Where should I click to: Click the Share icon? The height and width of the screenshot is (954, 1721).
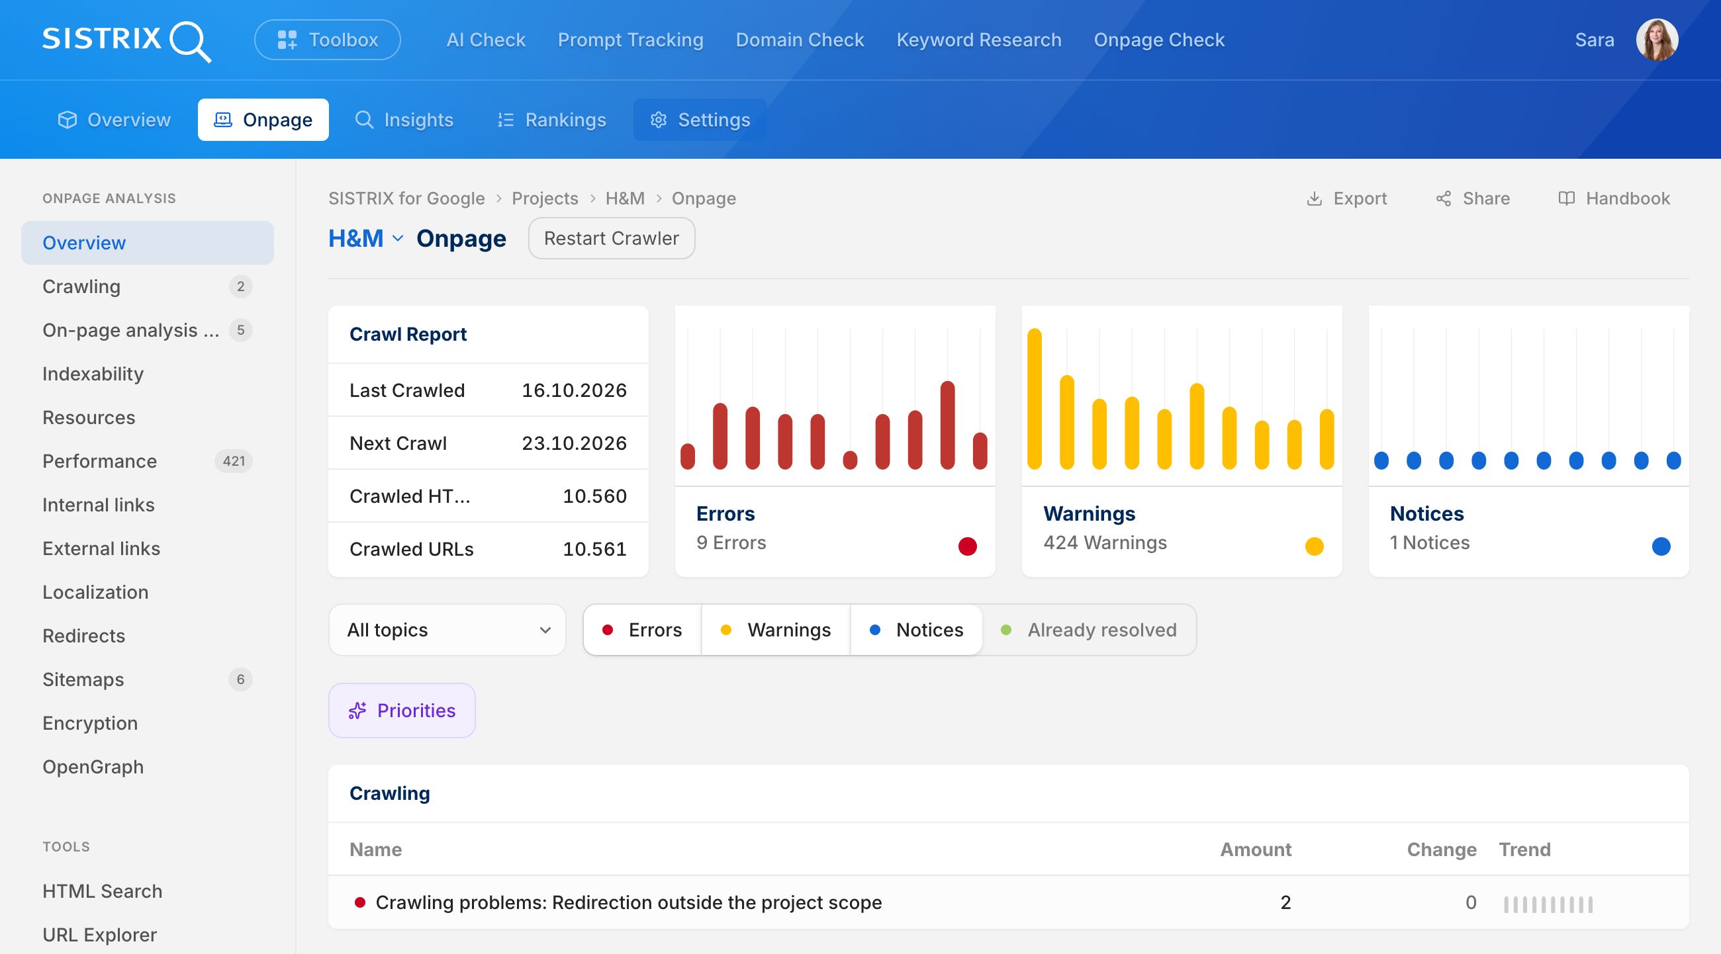(x=1443, y=198)
